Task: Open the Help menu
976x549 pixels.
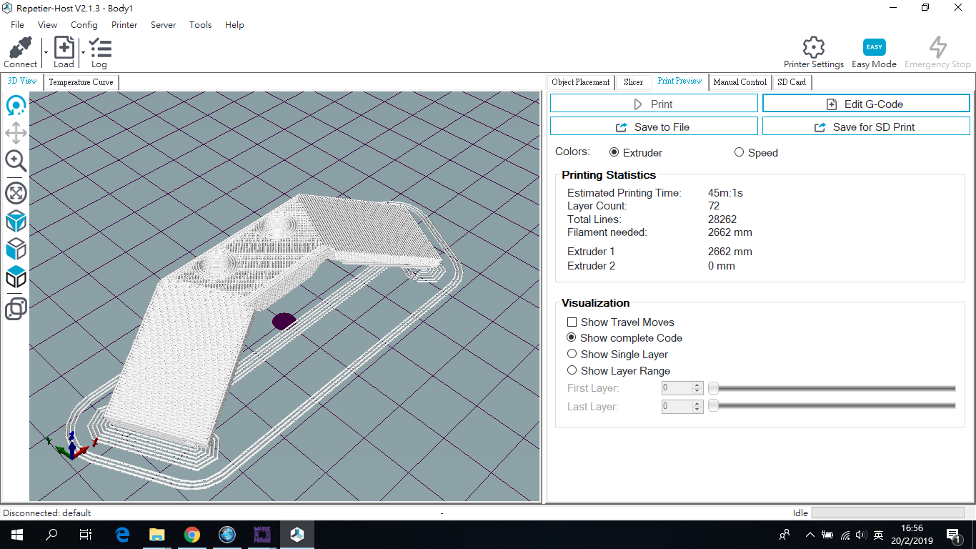Action: [x=235, y=24]
